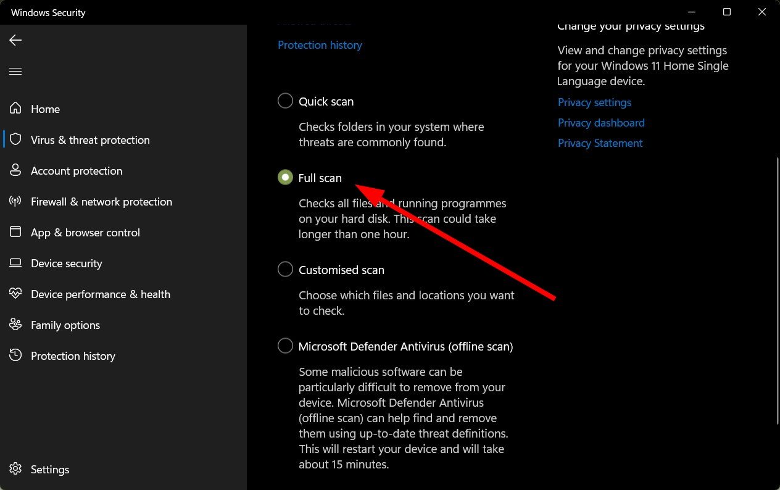The height and width of the screenshot is (490, 780).
Task: Click the Account protection person icon
Action: [x=15, y=170]
